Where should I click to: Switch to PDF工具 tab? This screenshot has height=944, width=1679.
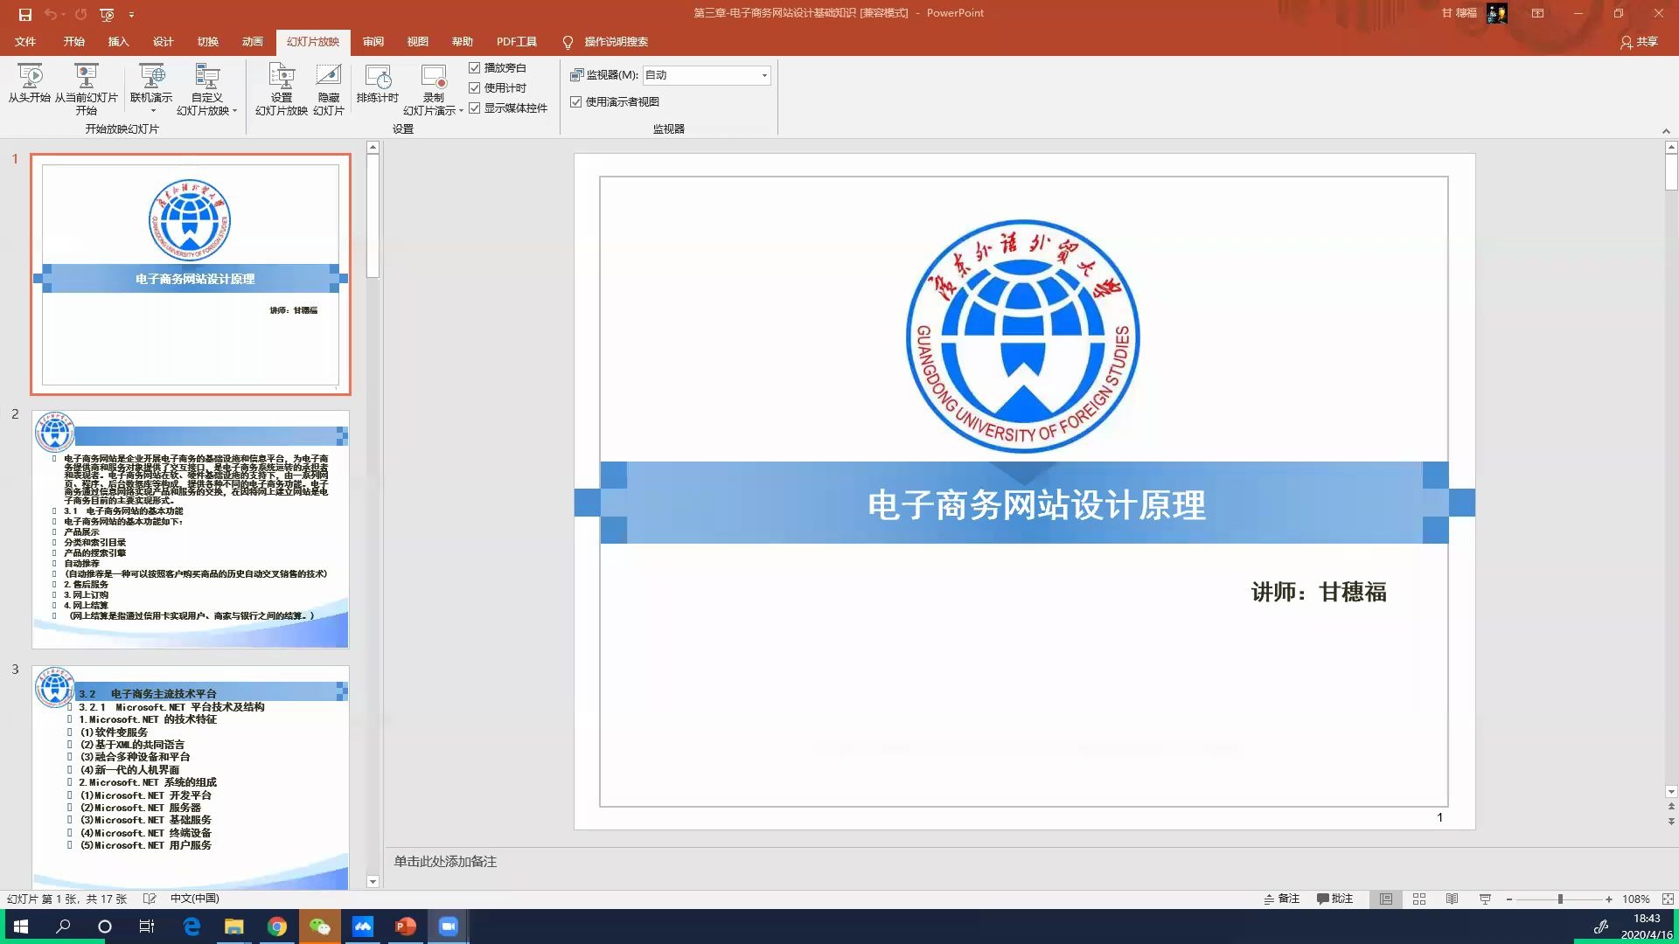pyautogui.click(x=517, y=42)
